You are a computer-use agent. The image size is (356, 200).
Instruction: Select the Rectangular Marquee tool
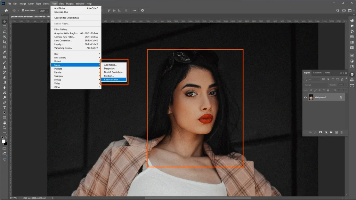coord(5,27)
